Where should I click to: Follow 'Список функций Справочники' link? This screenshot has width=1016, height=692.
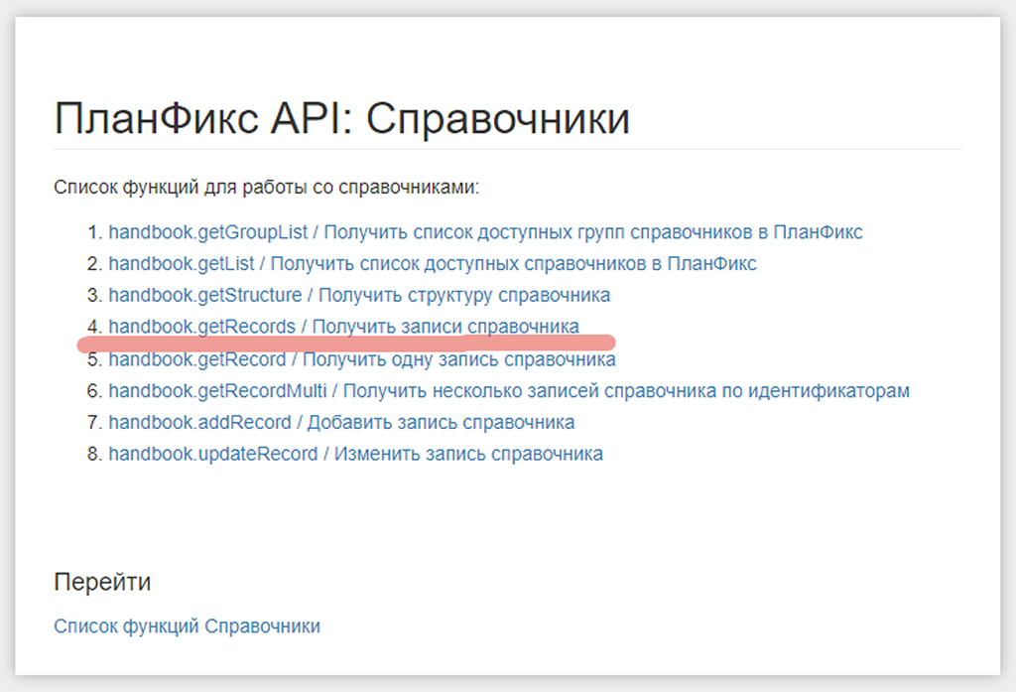click(x=187, y=626)
